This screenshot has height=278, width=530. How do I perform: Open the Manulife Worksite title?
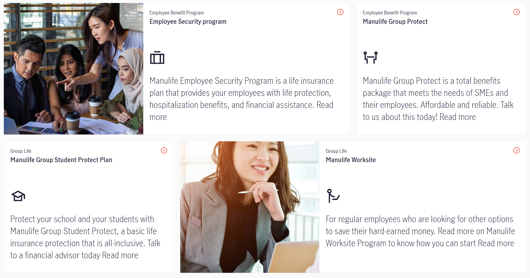[351, 160]
